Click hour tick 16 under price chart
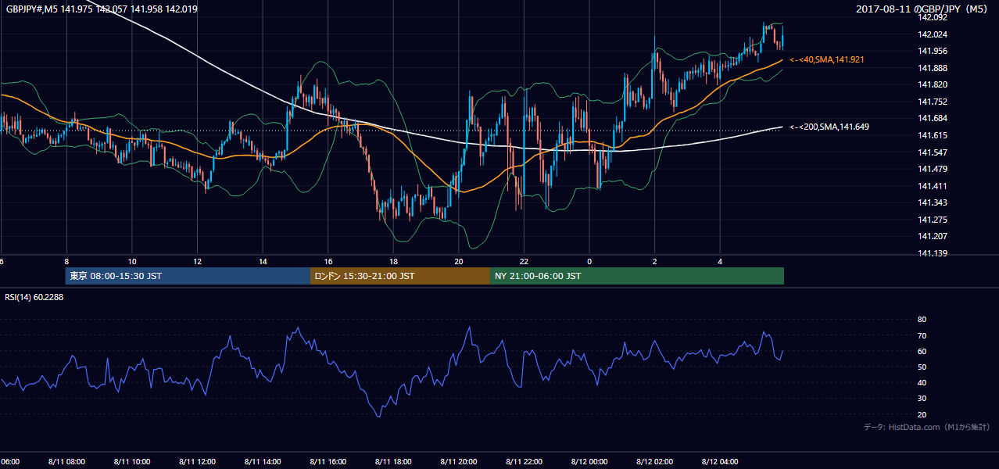The image size is (999, 469). pos(328,262)
